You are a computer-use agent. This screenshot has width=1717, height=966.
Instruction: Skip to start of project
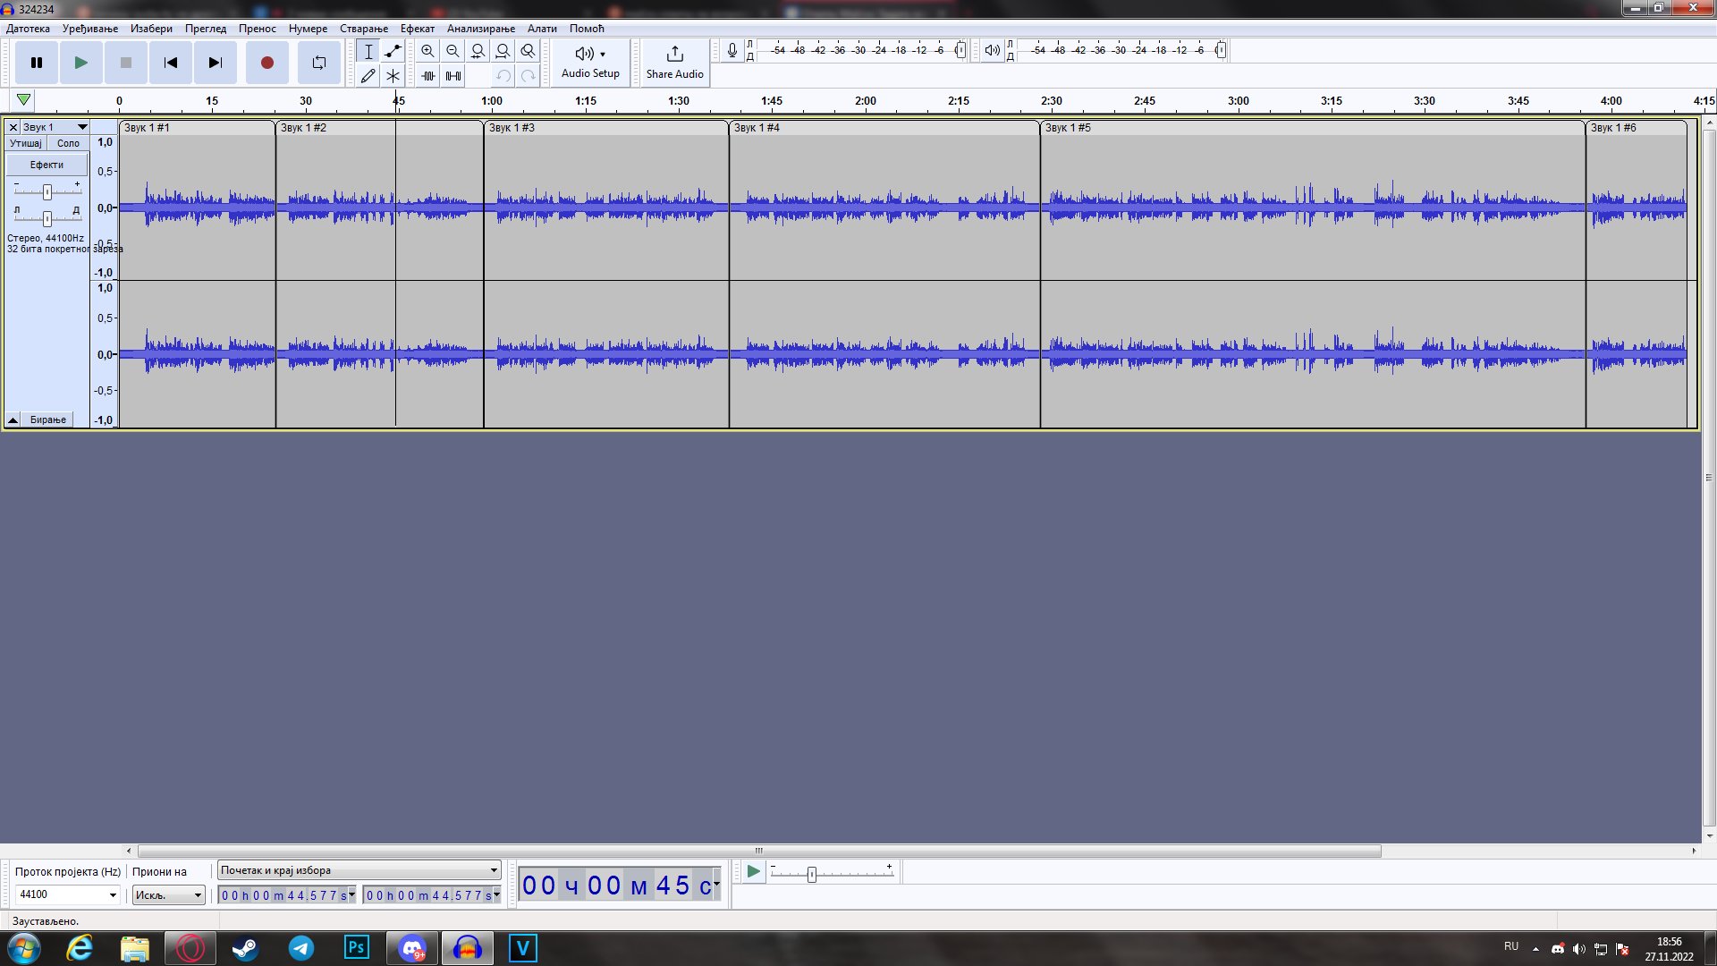[x=171, y=63]
